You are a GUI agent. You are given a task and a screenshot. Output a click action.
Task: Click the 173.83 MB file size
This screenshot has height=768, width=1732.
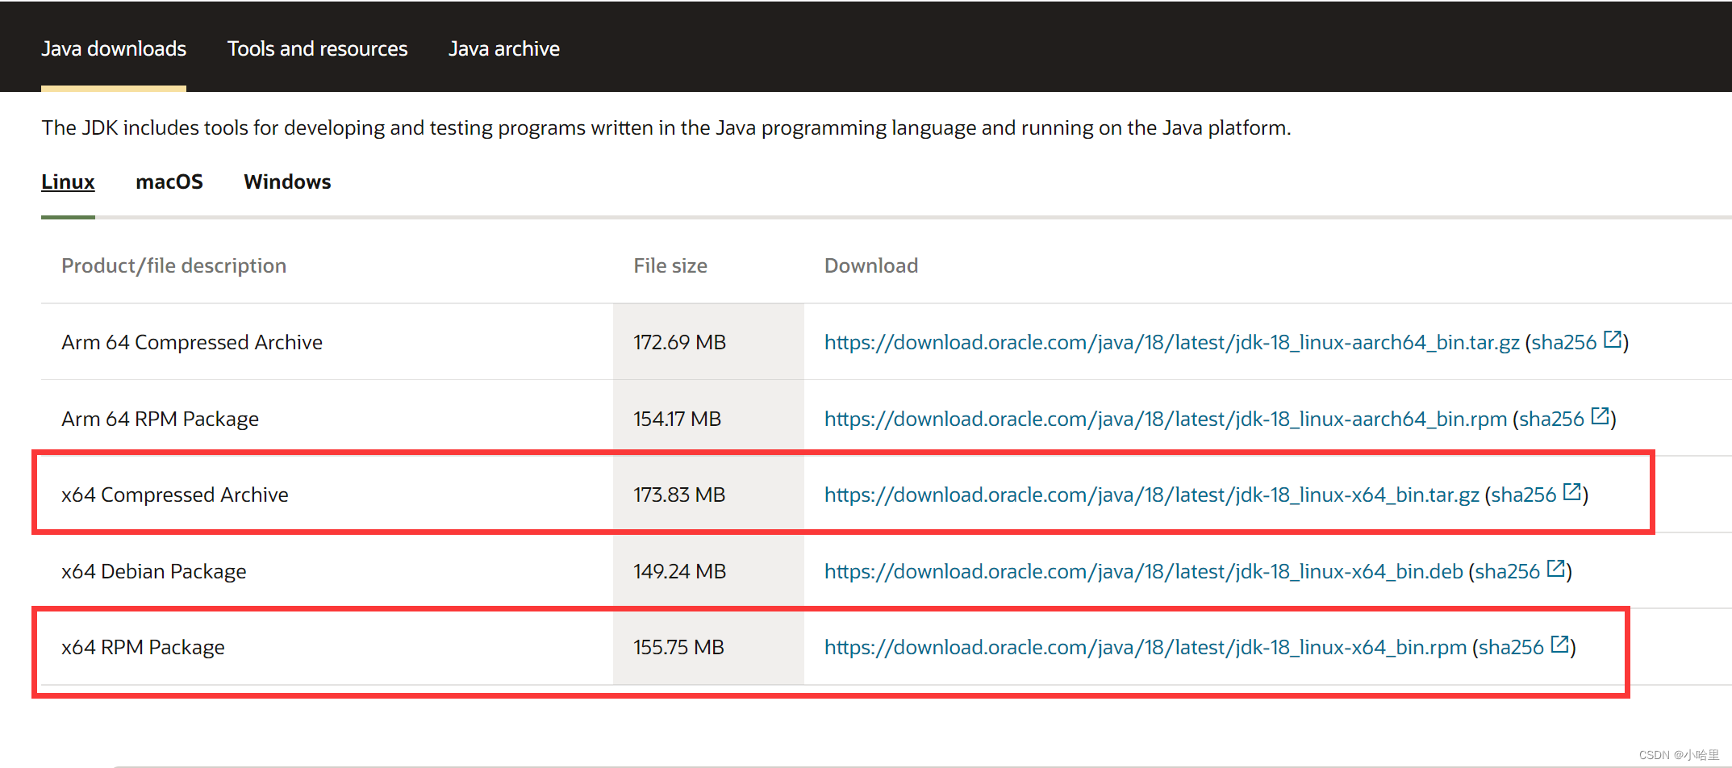pos(679,495)
